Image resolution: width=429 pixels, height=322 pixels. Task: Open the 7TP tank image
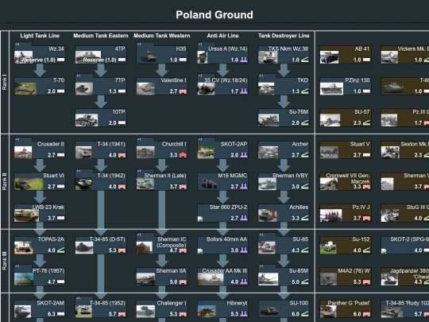84,89
